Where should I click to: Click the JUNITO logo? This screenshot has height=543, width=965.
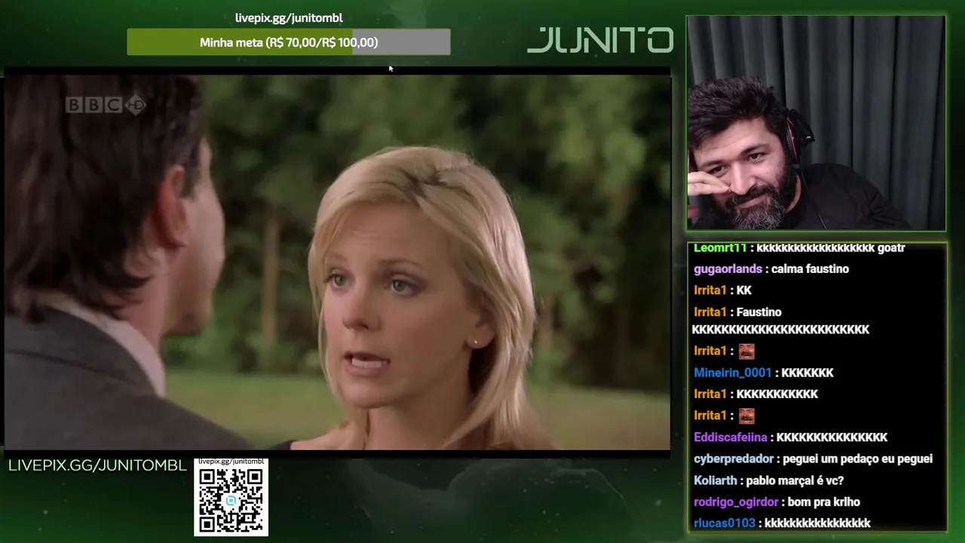pyautogui.click(x=600, y=40)
